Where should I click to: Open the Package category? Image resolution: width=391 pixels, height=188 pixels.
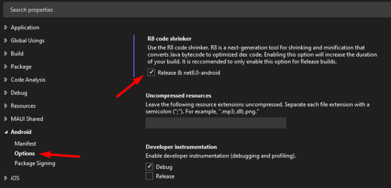coord(21,67)
